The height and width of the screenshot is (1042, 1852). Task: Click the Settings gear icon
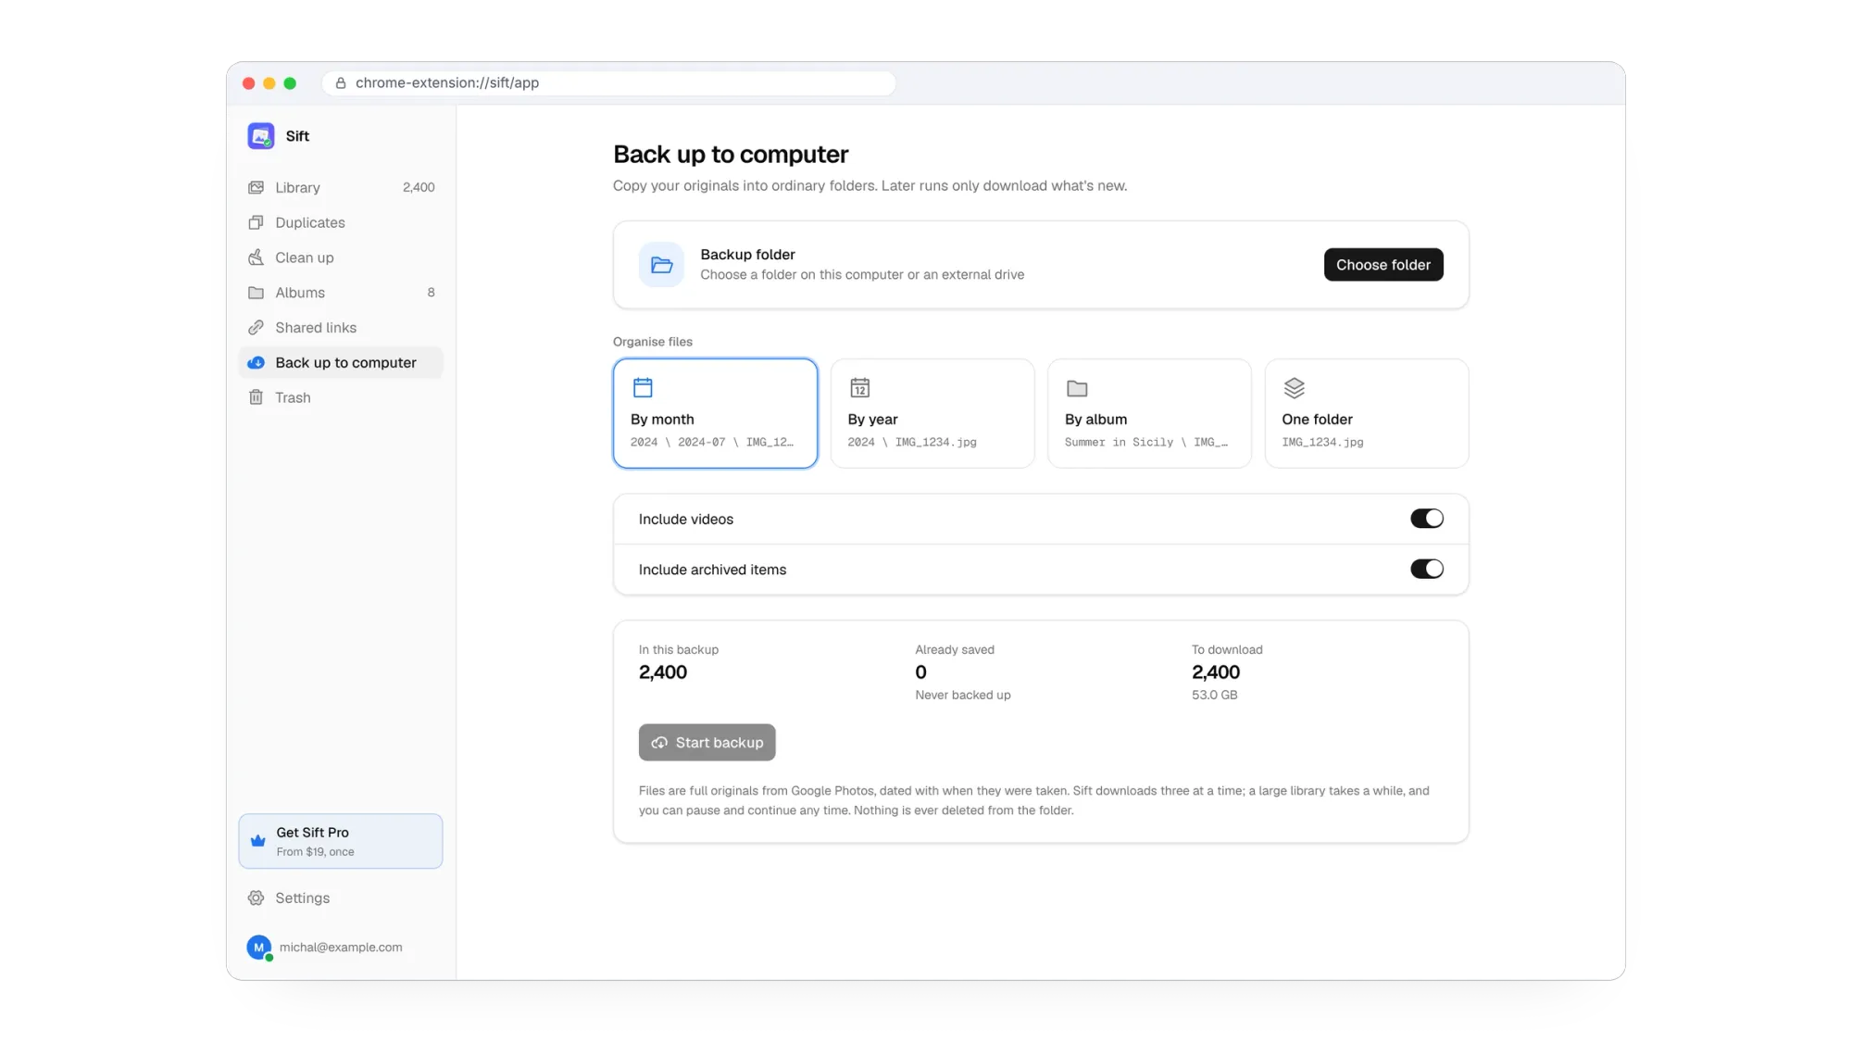256,898
